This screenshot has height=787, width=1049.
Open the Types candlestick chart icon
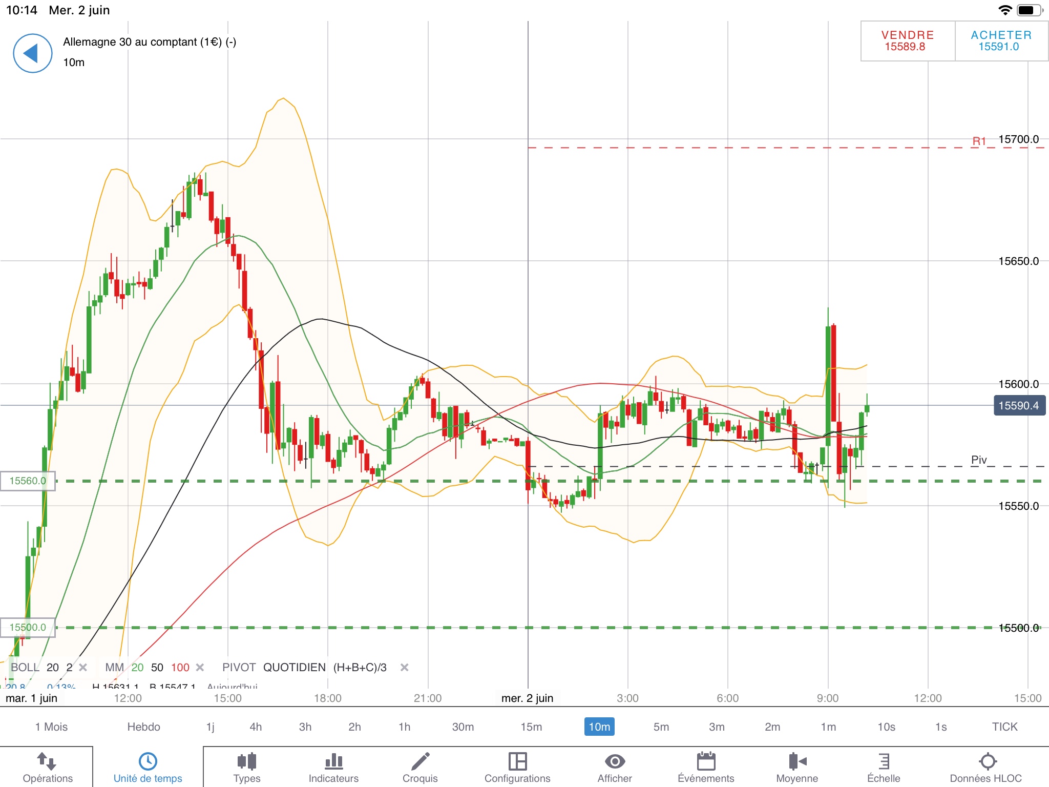[x=246, y=767]
